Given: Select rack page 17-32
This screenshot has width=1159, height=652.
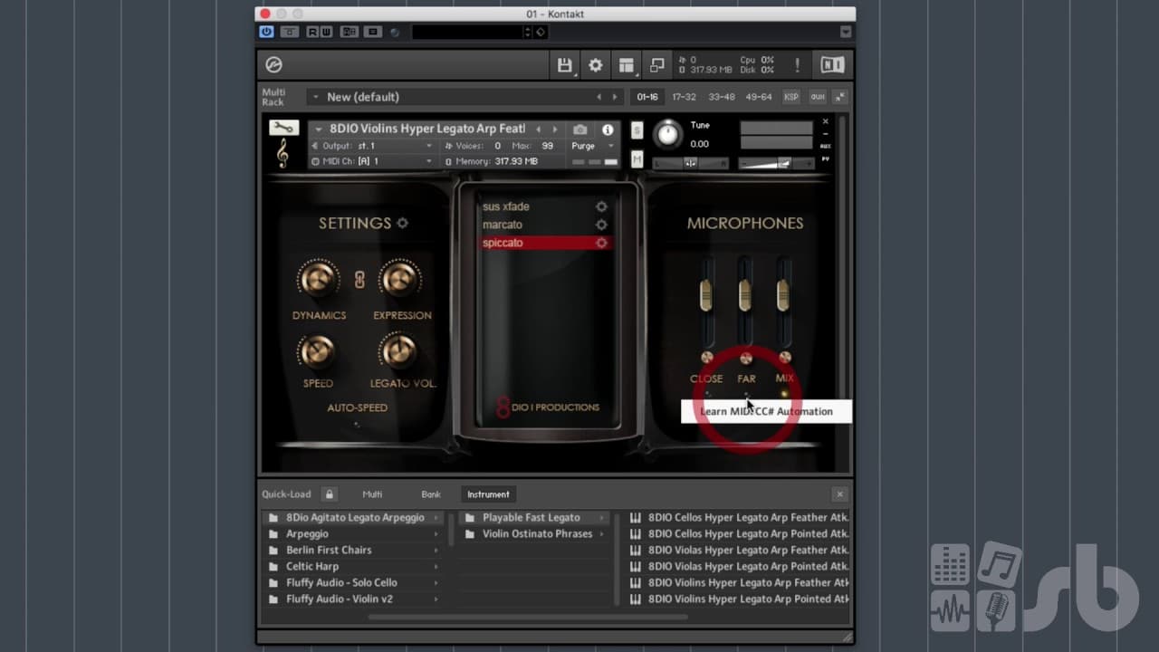Looking at the screenshot, I should click(685, 97).
